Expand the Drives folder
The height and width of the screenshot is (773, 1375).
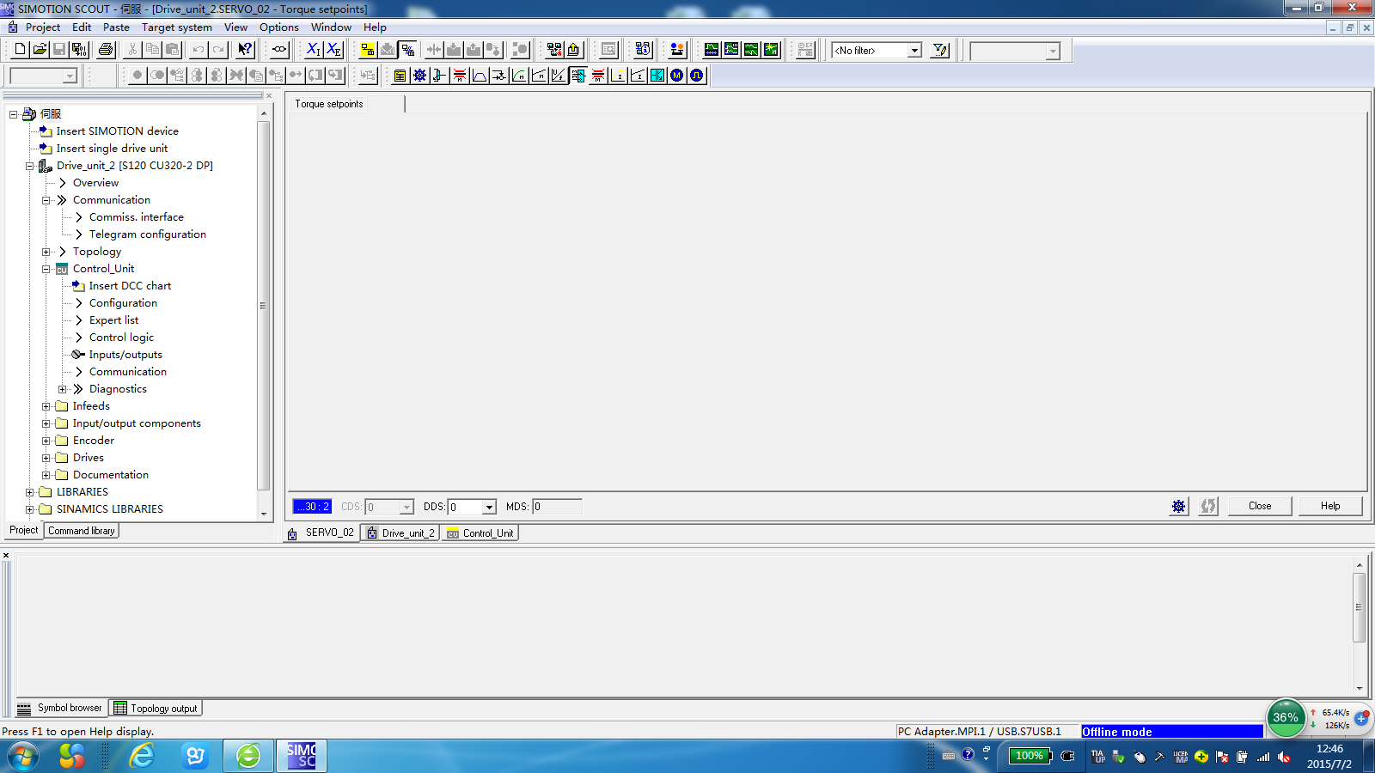tap(46, 458)
